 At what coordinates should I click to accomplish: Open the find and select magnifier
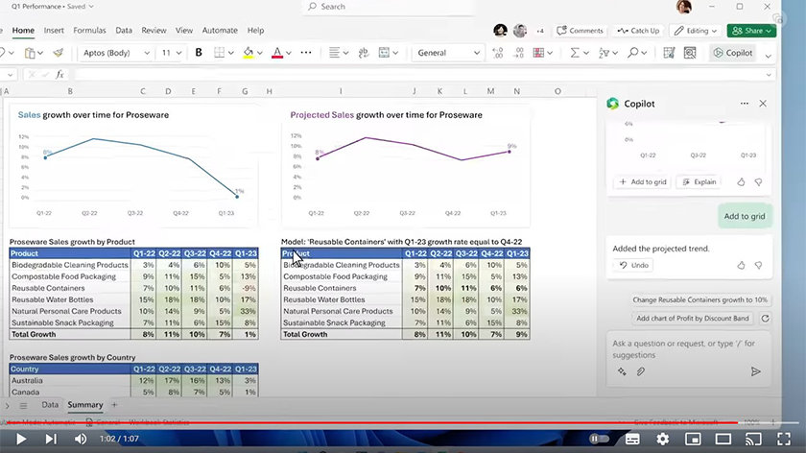click(x=633, y=53)
